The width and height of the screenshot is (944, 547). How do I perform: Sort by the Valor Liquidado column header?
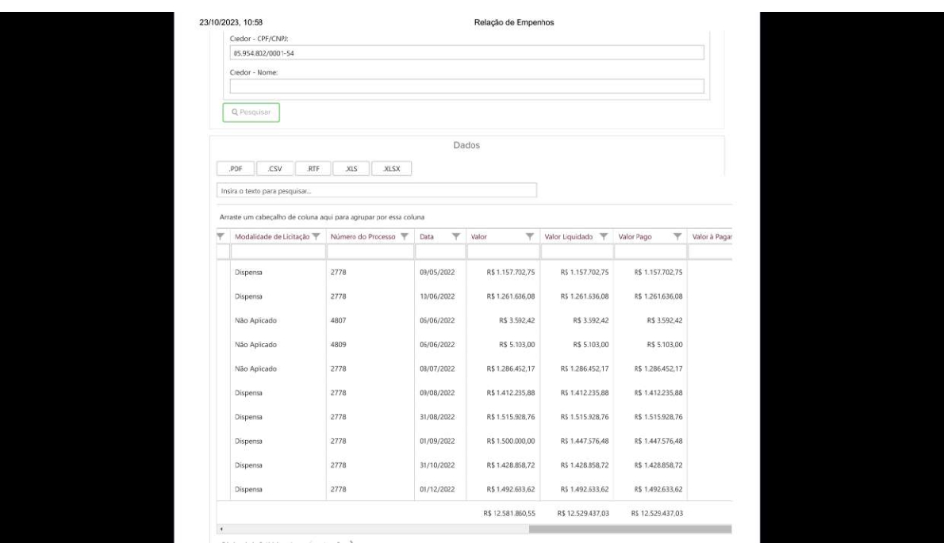[566, 236]
